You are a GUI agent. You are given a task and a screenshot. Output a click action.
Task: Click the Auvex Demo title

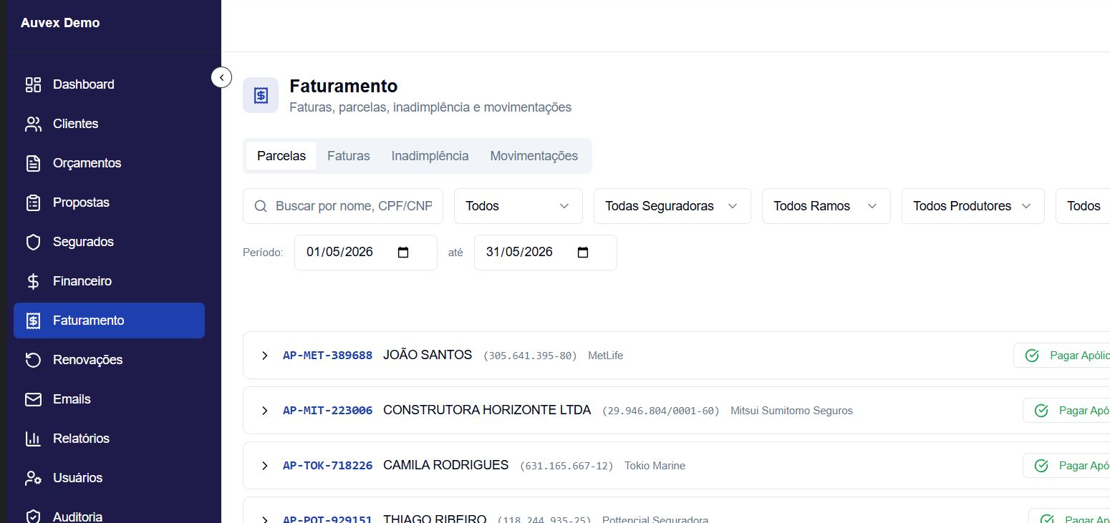point(60,23)
